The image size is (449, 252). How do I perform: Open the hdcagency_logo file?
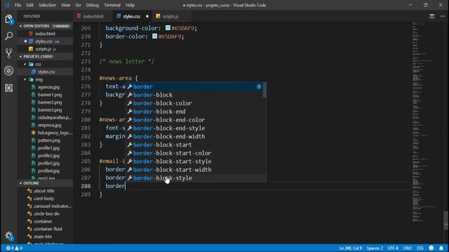pos(45,133)
